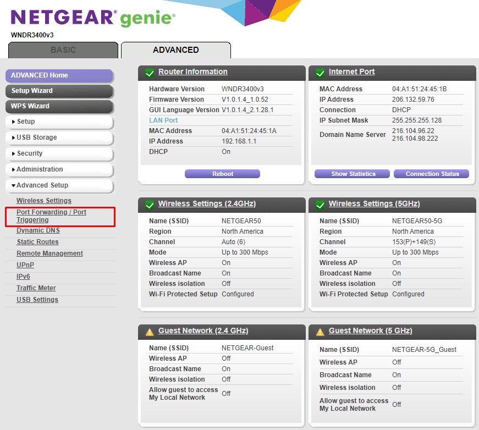Click MAC address 04:A1:51:24:45:1B
The width and height of the screenshot is (479, 430).
point(420,89)
